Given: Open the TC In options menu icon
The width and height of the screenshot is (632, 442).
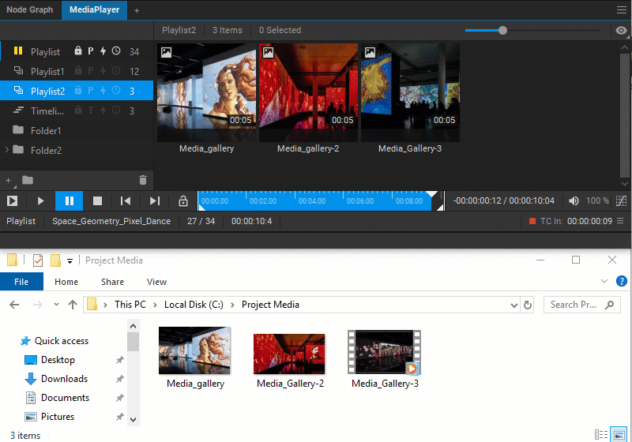Looking at the screenshot, I should [x=620, y=221].
